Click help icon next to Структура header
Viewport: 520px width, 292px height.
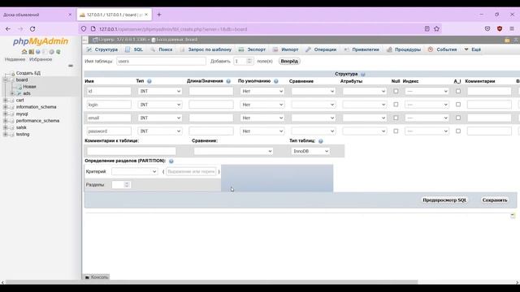click(363, 74)
